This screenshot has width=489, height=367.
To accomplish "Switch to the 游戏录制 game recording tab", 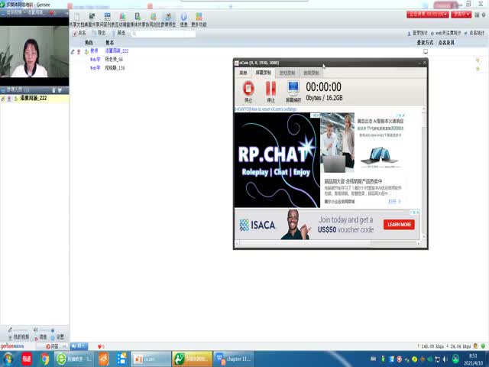I will point(287,73).
